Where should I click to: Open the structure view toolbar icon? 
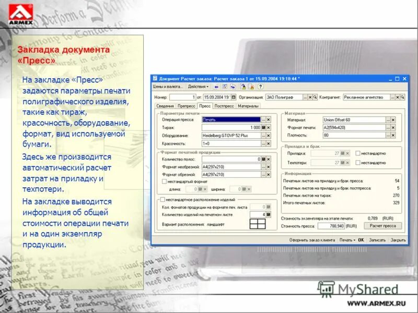[224, 87]
